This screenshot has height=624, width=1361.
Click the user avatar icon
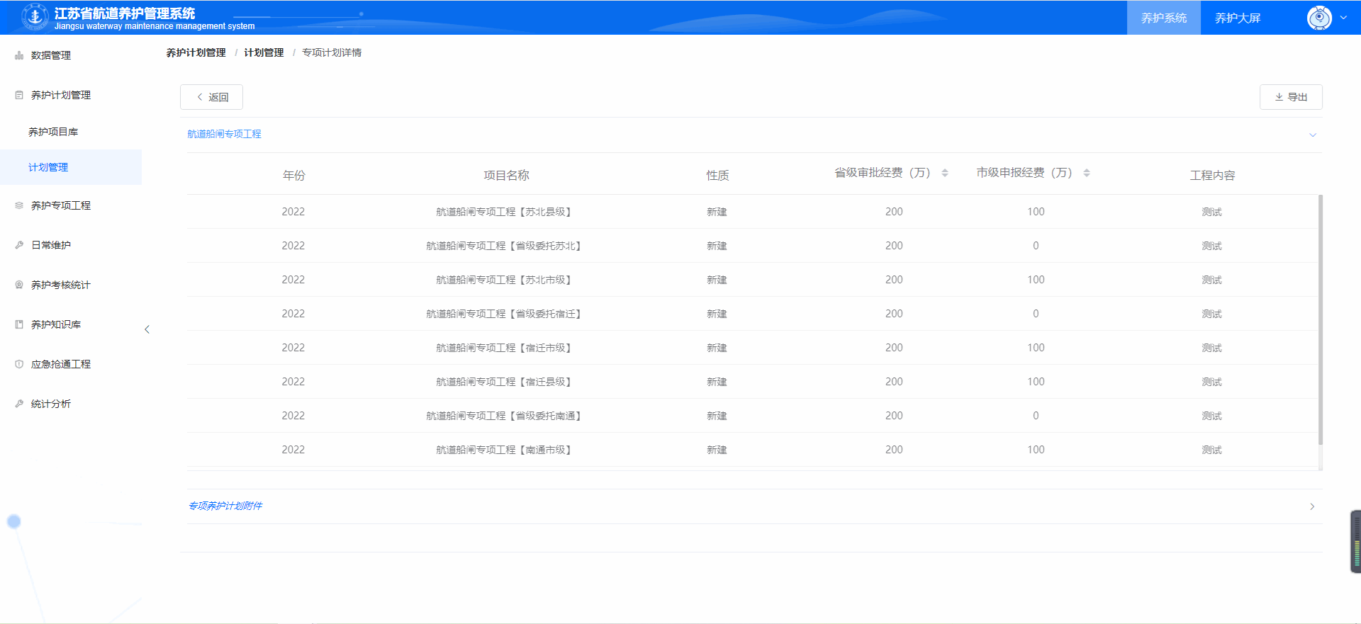tap(1318, 18)
